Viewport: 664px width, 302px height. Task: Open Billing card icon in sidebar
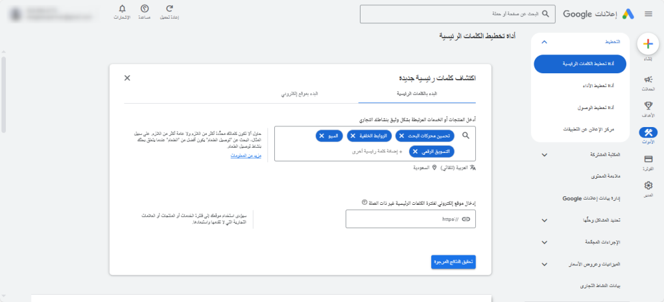click(x=647, y=159)
